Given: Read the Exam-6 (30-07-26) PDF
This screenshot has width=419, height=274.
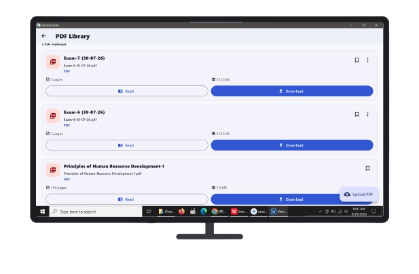Looking at the screenshot, I should coord(127,145).
